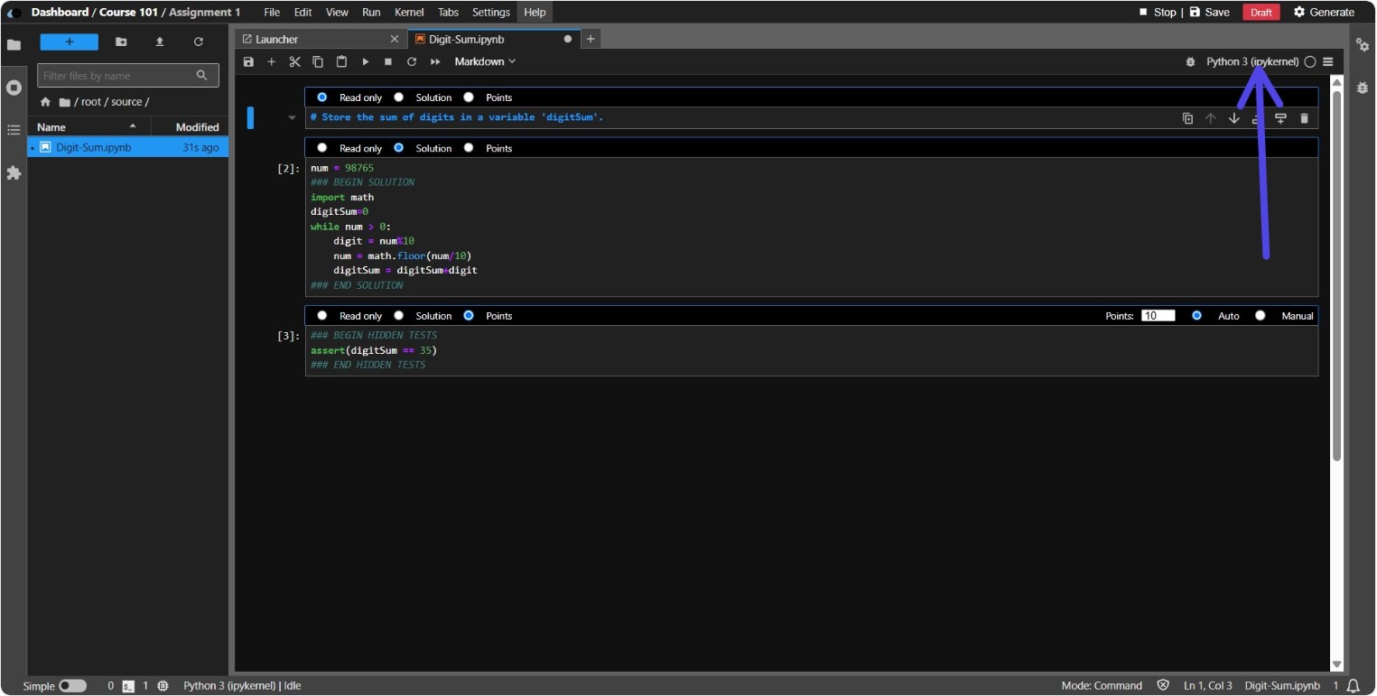1377x696 pixels.
Task: Open the Markdown cell type dropdown
Action: (x=485, y=61)
